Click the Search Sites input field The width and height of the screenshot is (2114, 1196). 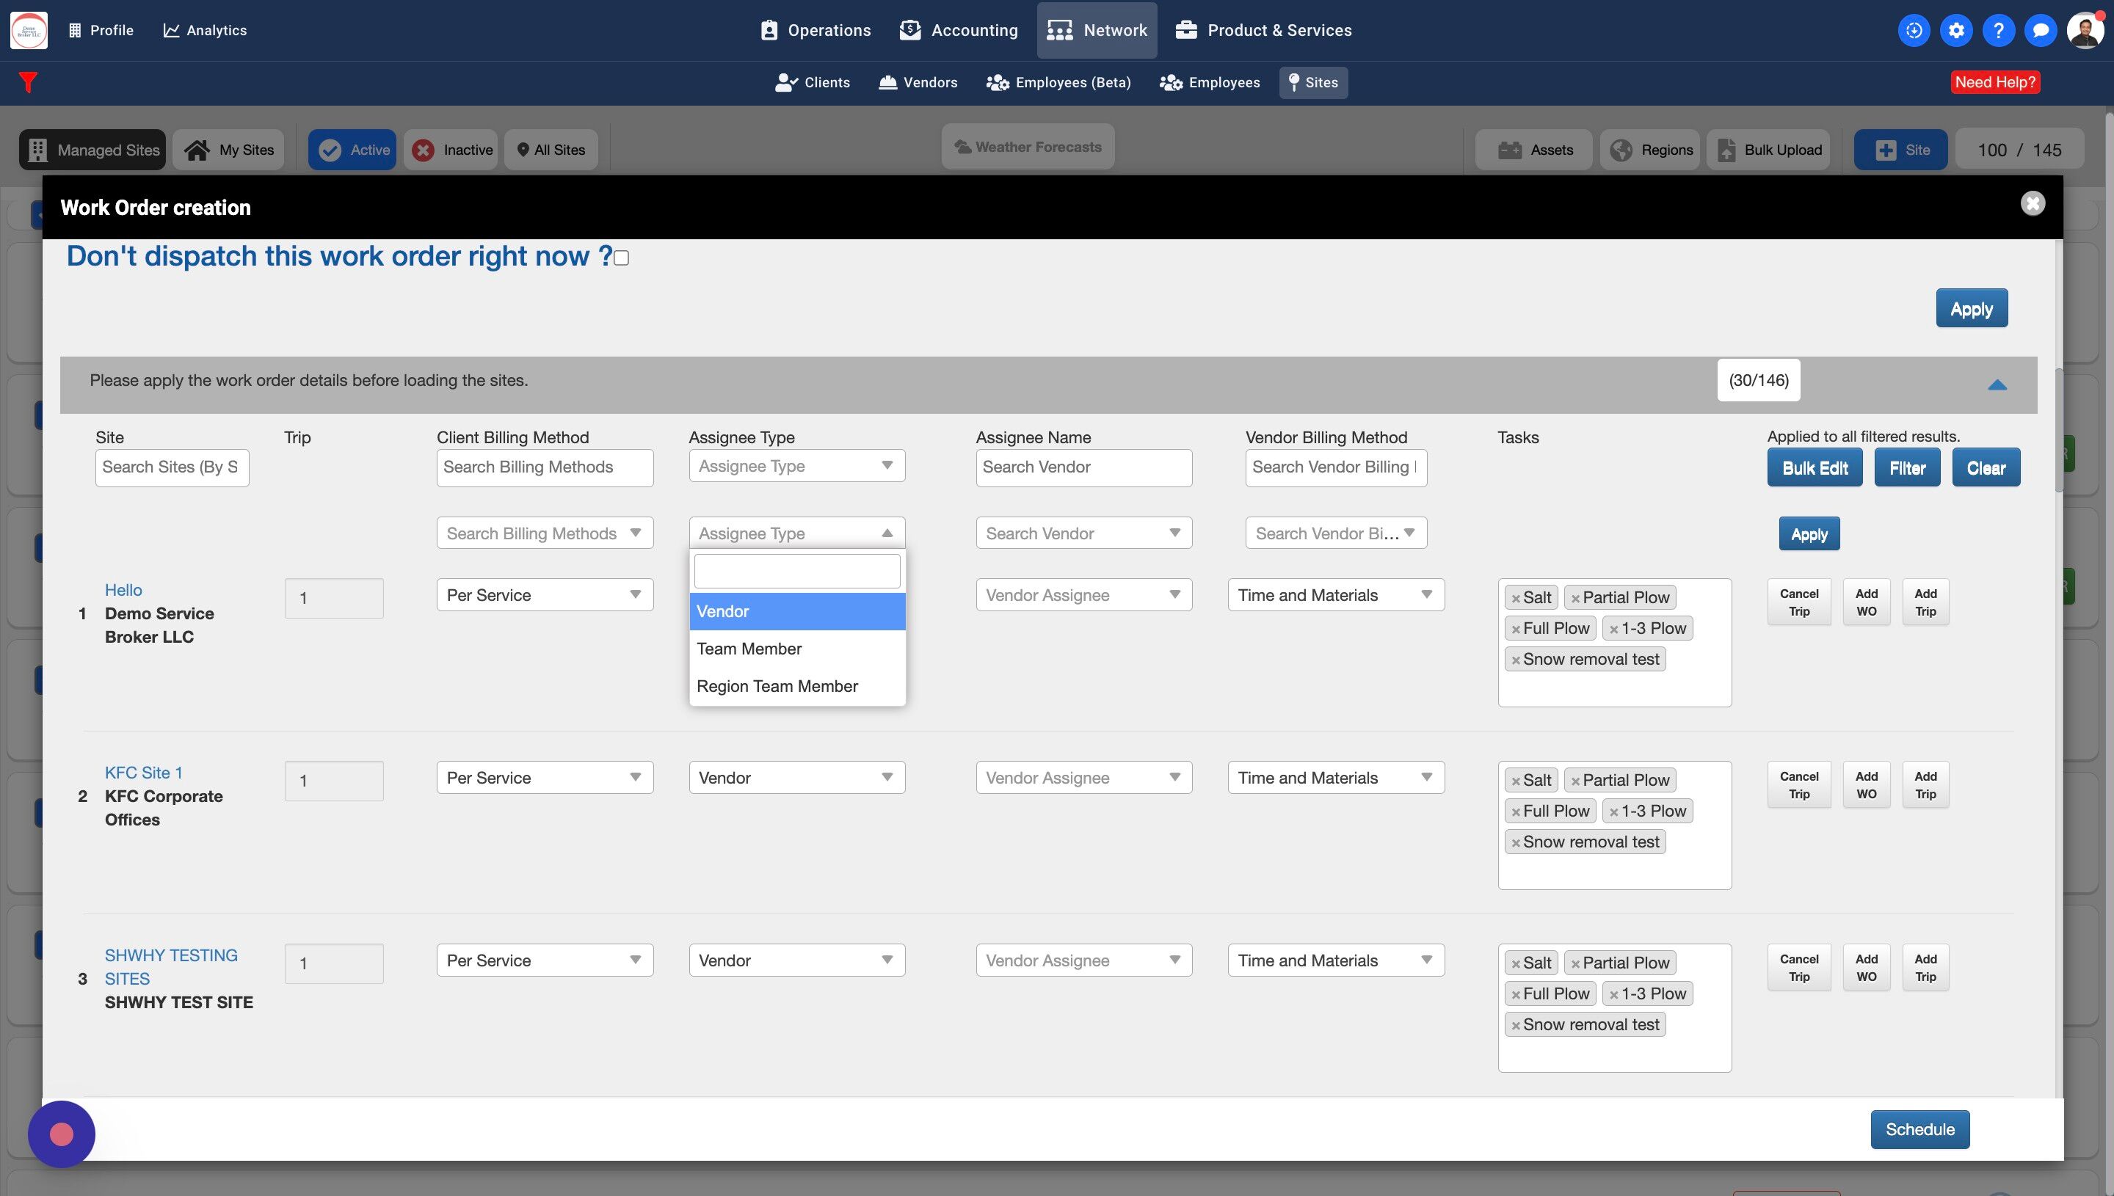tap(172, 467)
